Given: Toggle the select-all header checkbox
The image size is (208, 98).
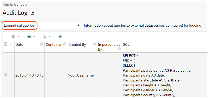Looking at the screenshot, I should [5, 44].
